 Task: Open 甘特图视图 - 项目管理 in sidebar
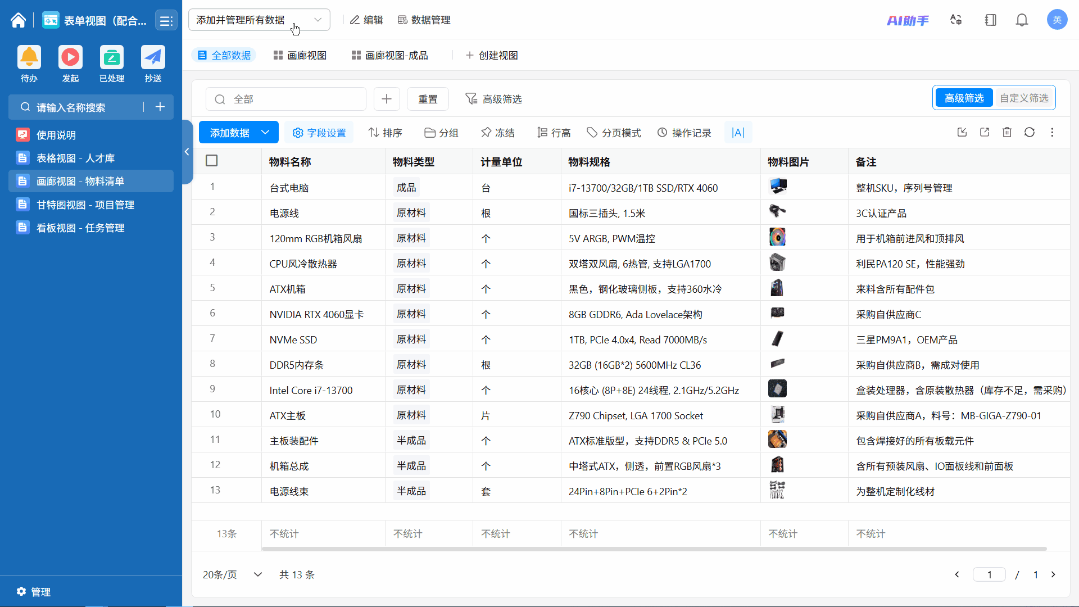coord(85,205)
